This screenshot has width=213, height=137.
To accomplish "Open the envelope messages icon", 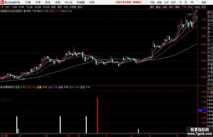I will coord(192,2).
